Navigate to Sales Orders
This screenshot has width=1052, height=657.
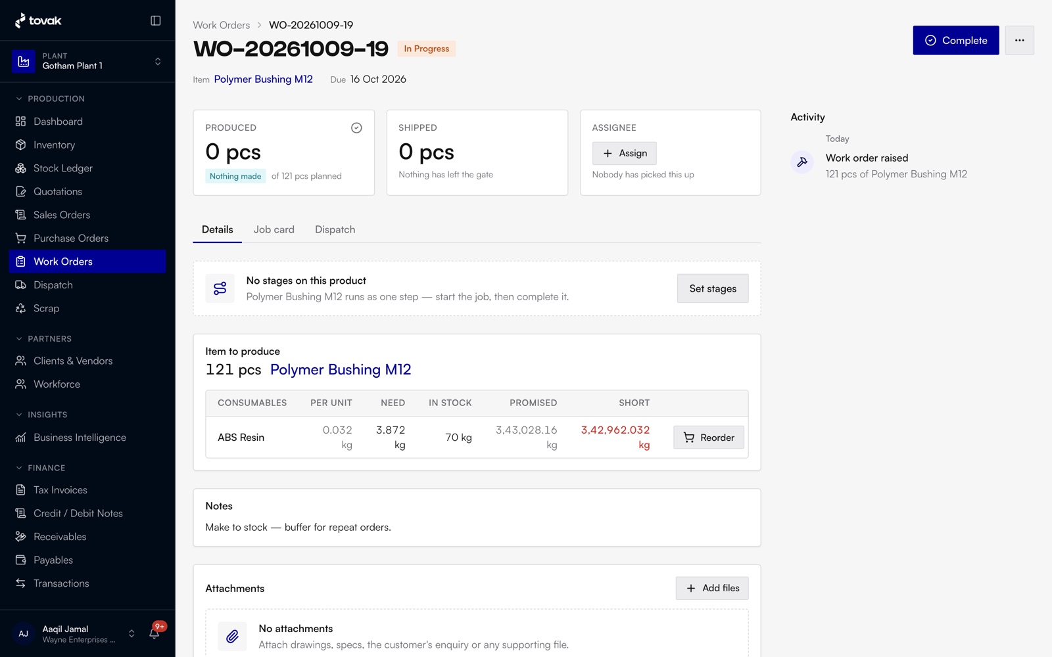pyautogui.click(x=87, y=215)
